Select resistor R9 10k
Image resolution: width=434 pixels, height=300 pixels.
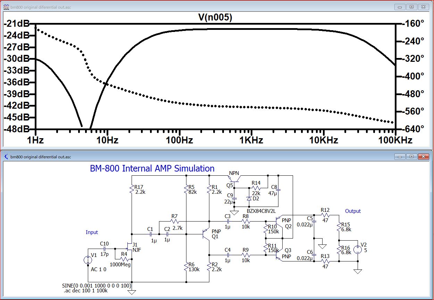point(245,255)
